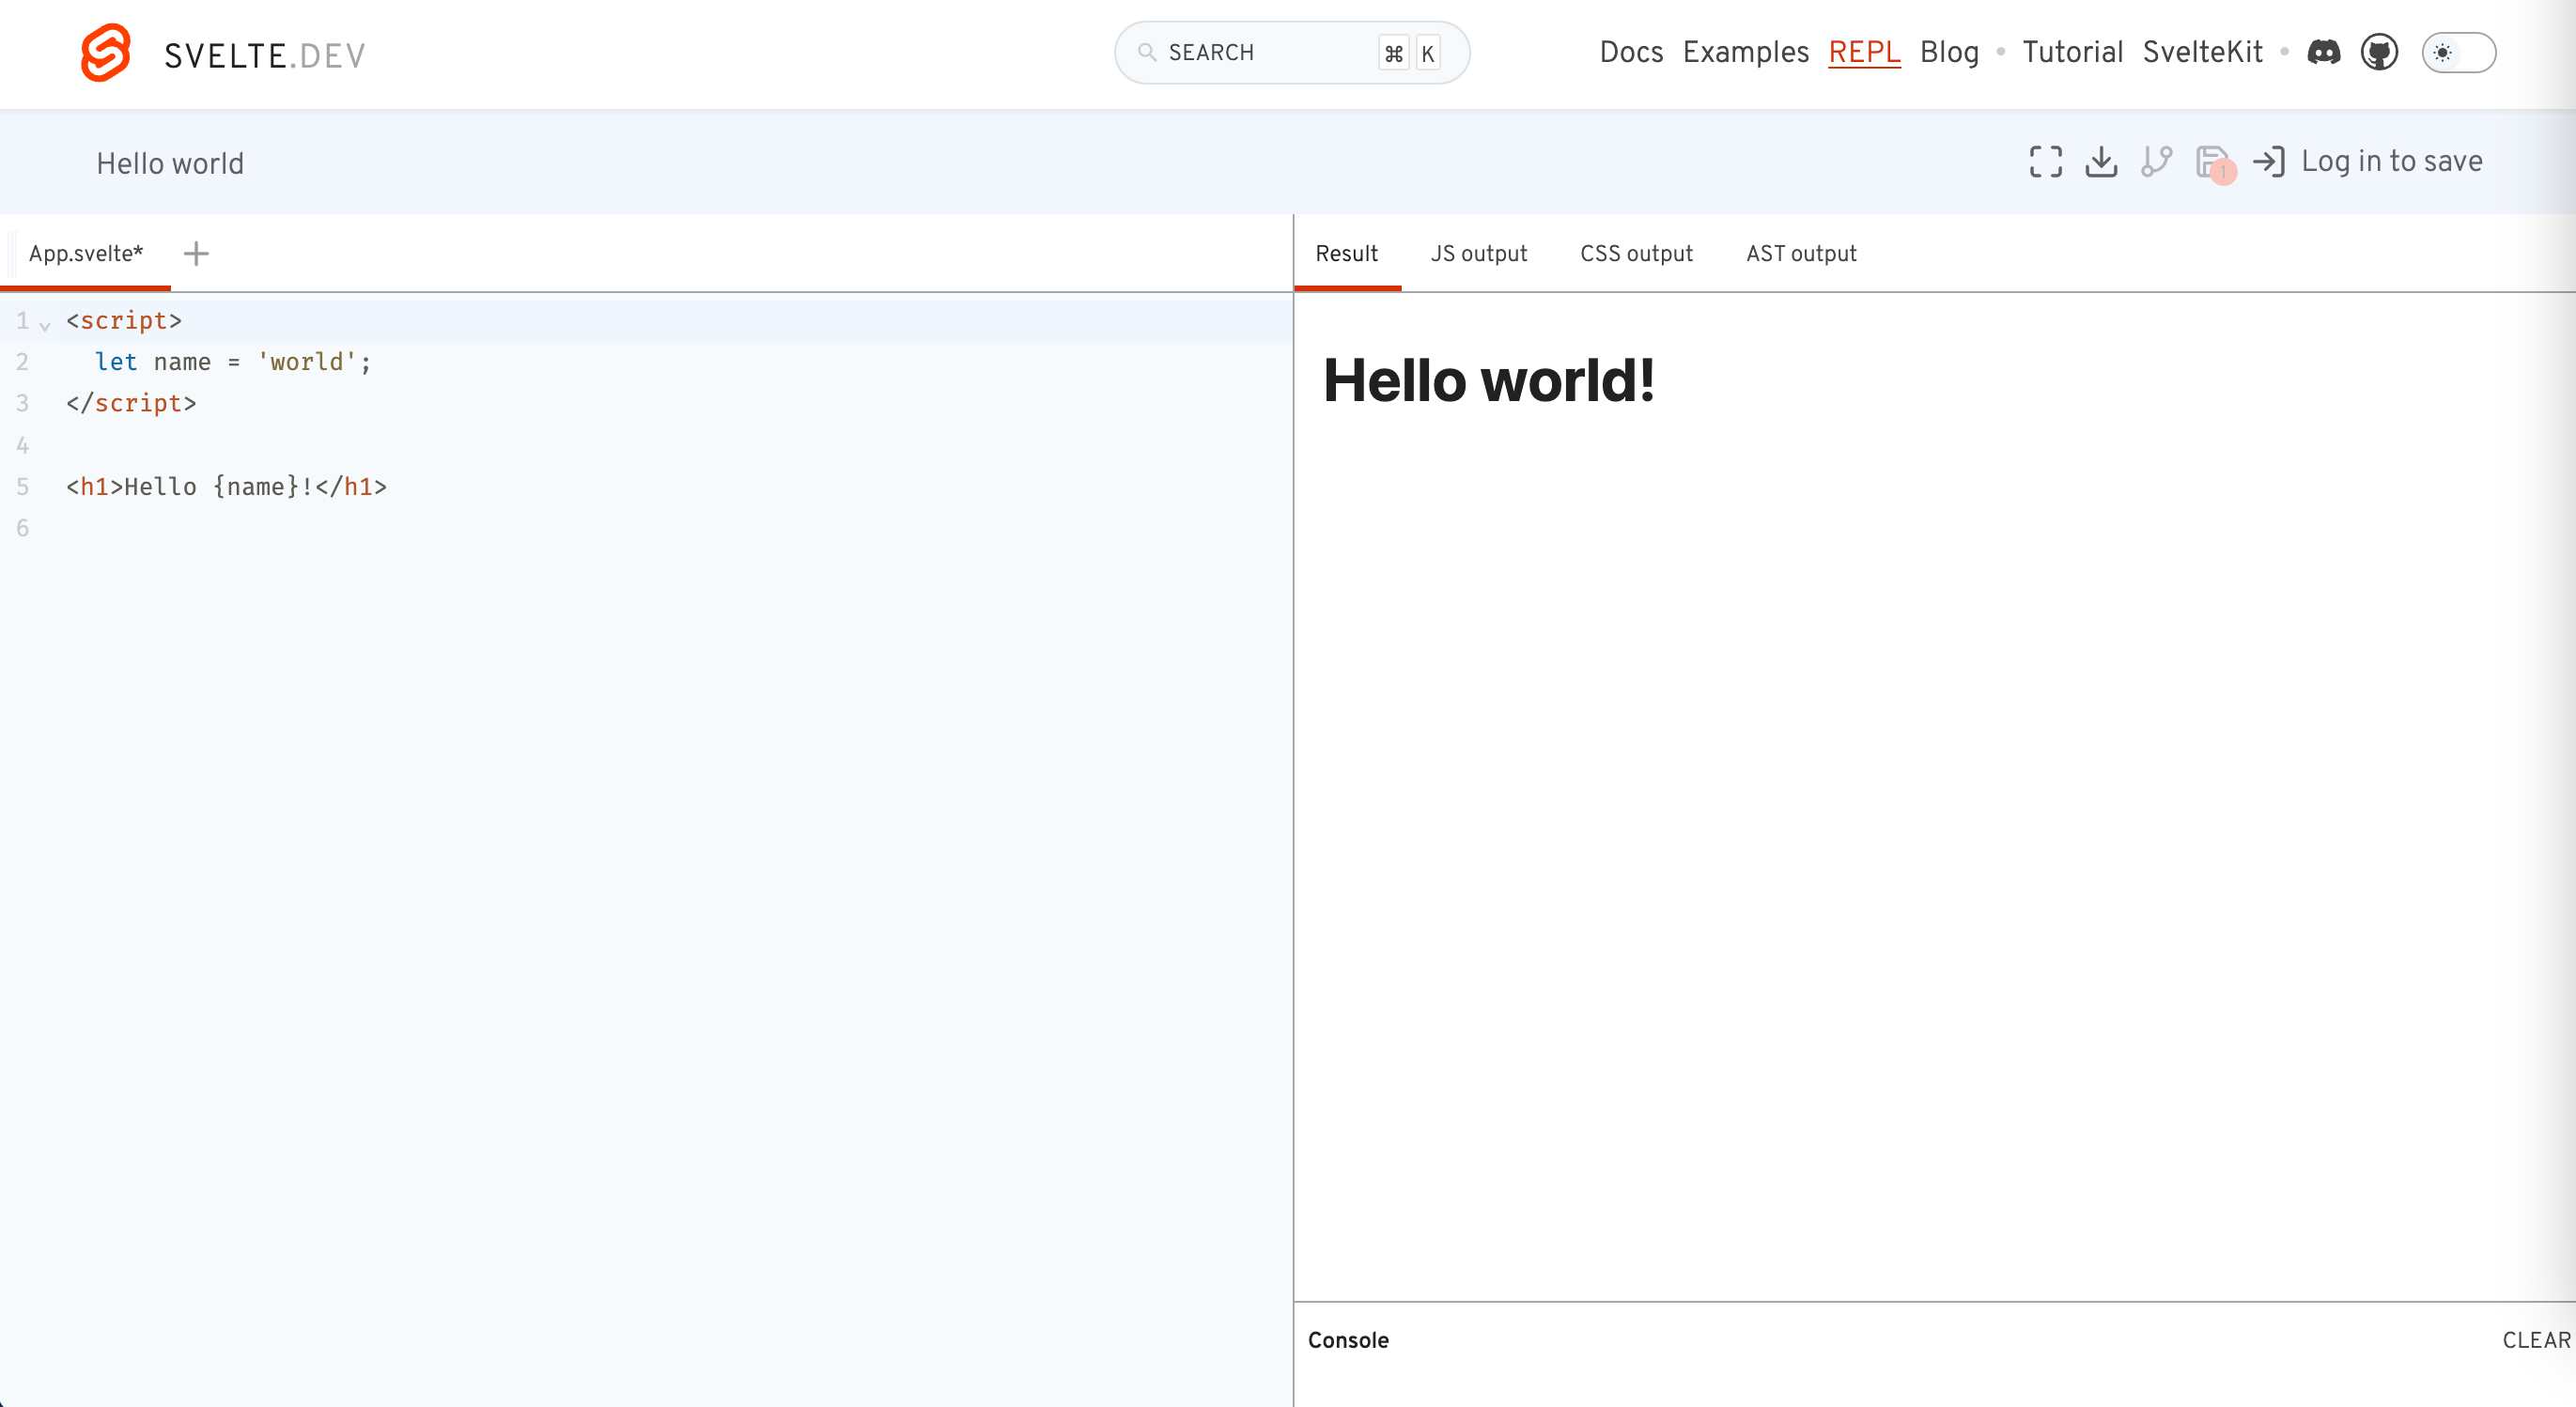Download the app as zip file
This screenshot has height=1407, width=2576.
(2100, 162)
